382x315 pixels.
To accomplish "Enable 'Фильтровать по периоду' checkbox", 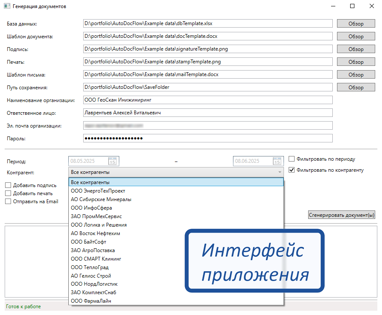I will (x=291, y=159).
